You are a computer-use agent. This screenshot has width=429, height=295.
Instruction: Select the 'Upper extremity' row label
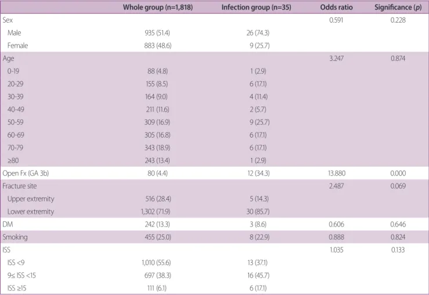[31, 199]
